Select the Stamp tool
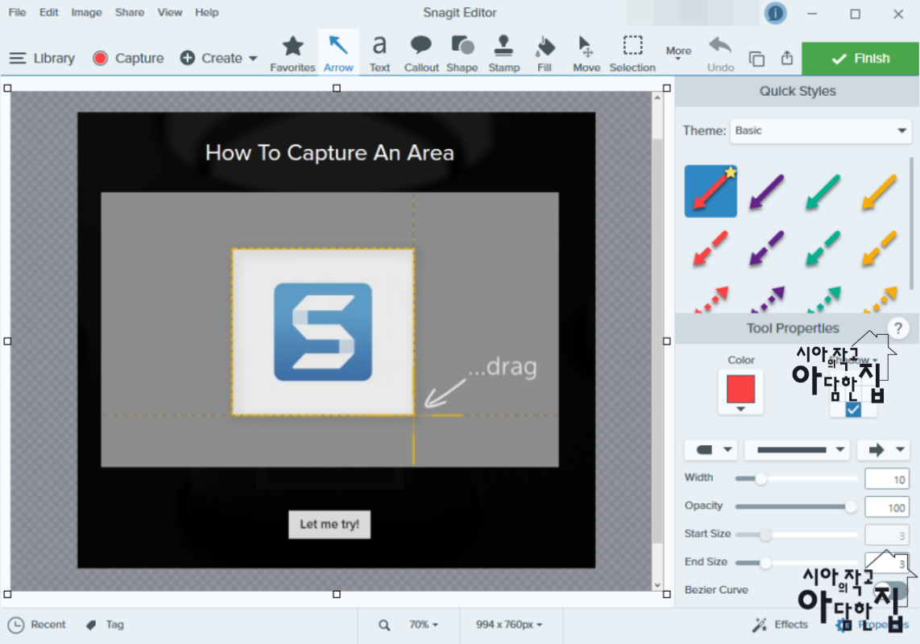 coord(504,54)
